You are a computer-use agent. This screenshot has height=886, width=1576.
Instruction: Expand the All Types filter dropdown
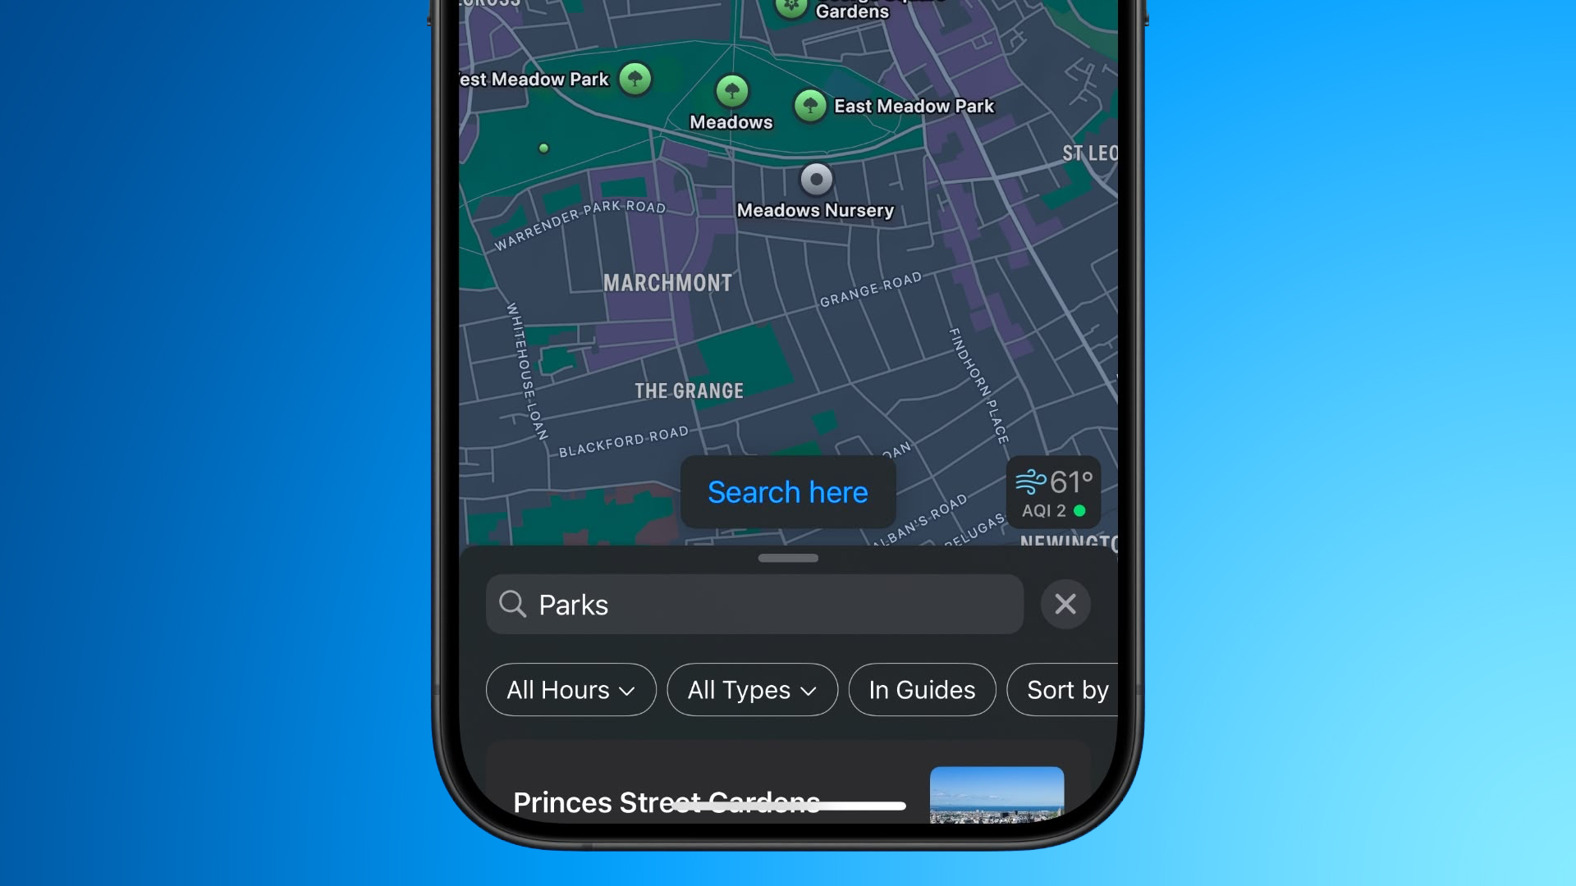click(752, 689)
